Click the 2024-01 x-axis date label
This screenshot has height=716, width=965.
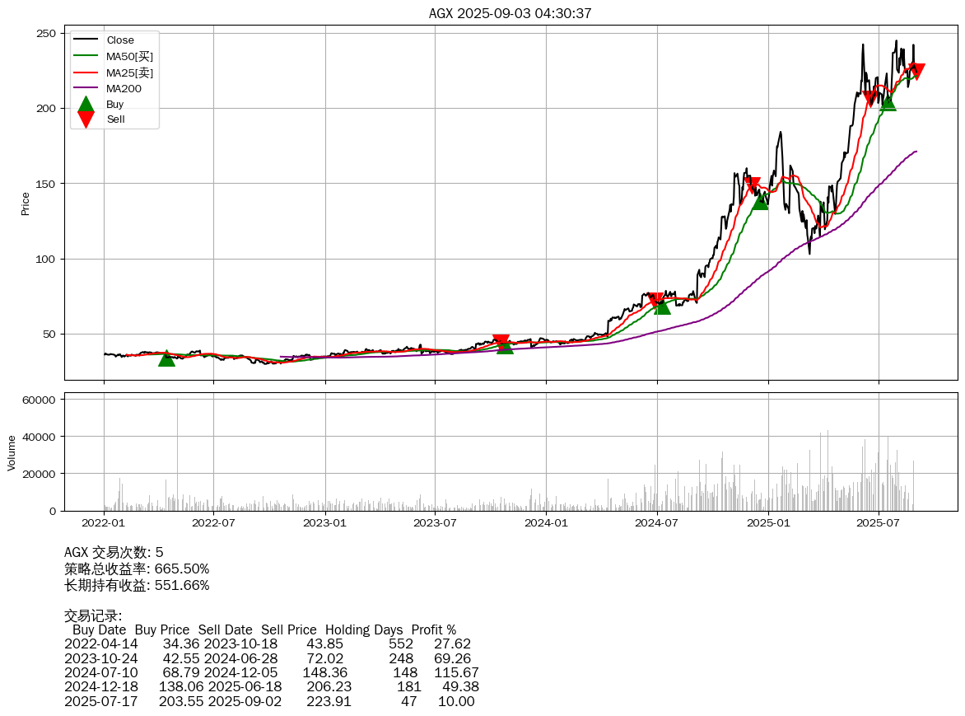pos(547,522)
